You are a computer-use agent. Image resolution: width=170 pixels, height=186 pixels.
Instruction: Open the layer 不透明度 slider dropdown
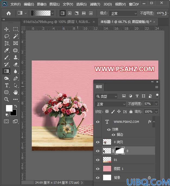[x=156, y=104]
